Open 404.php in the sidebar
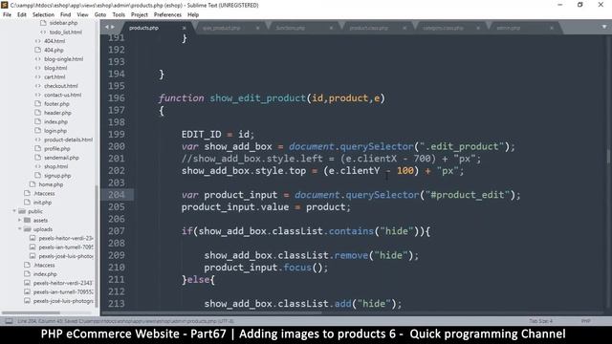This screenshot has height=344, width=612. (x=54, y=50)
